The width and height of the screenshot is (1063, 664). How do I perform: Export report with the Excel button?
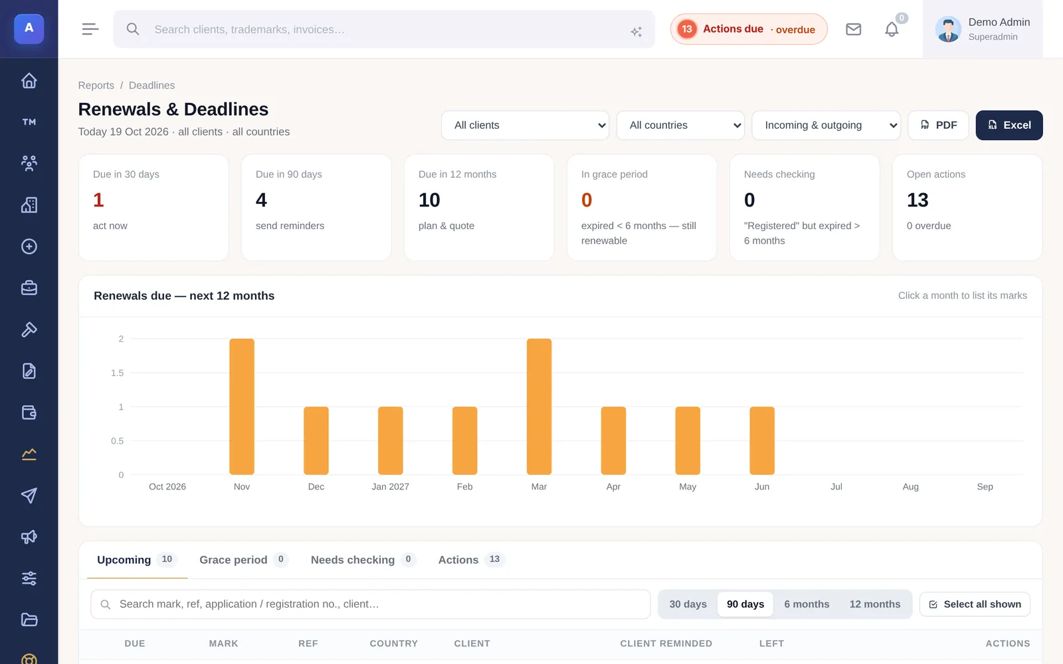[1009, 125]
